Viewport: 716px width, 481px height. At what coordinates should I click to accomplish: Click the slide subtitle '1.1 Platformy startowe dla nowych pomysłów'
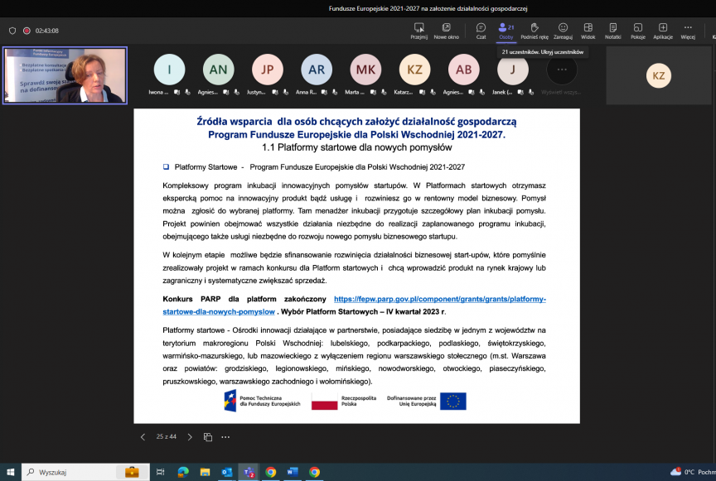click(x=356, y=147)
